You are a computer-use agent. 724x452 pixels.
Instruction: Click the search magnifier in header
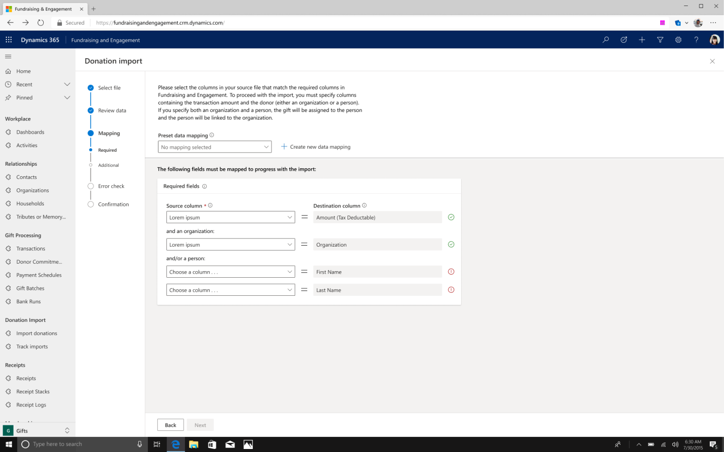tap(606, 40)
